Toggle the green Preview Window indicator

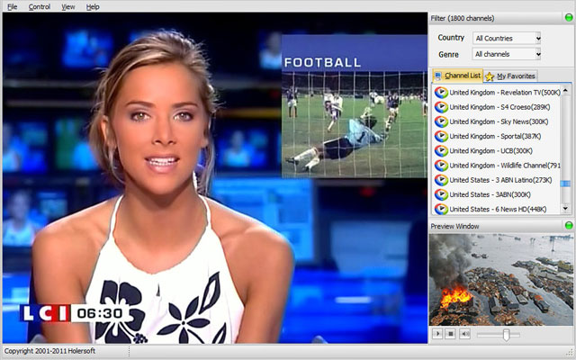[568, 226]
